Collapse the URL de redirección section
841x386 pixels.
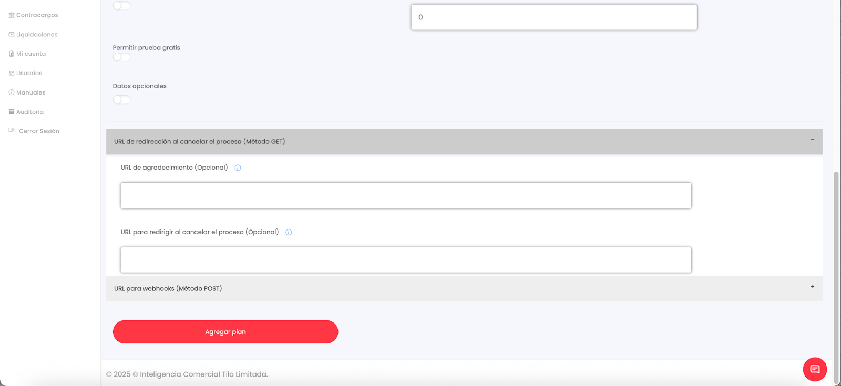coord(812,140)
